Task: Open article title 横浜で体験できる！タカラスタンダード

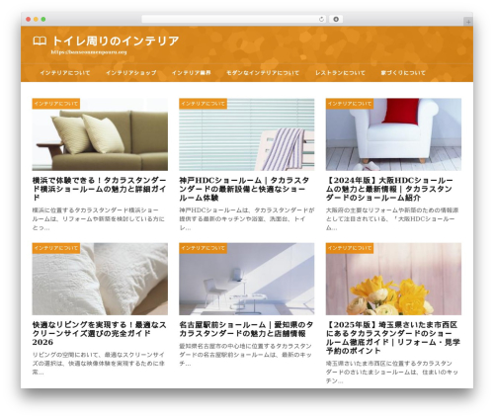Action: click(99, 189)
